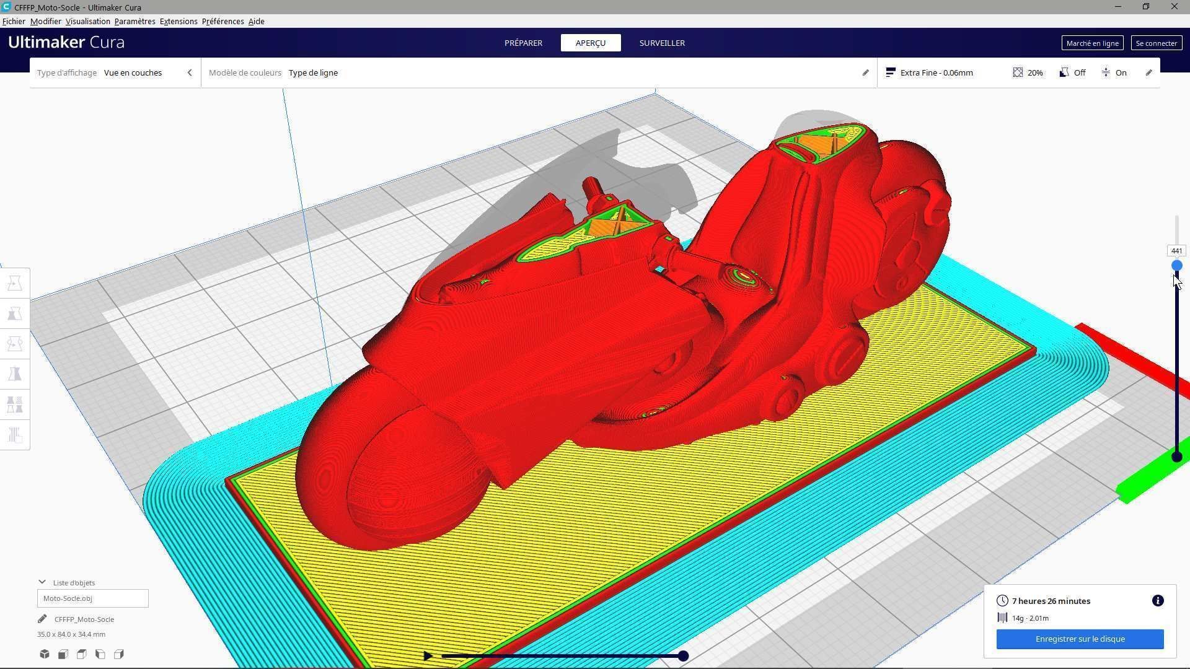The height and width of the screenshot is (669, 1190).
Task: Switch to 3D perspective view cube icon
Action: [x=45, y=654]
